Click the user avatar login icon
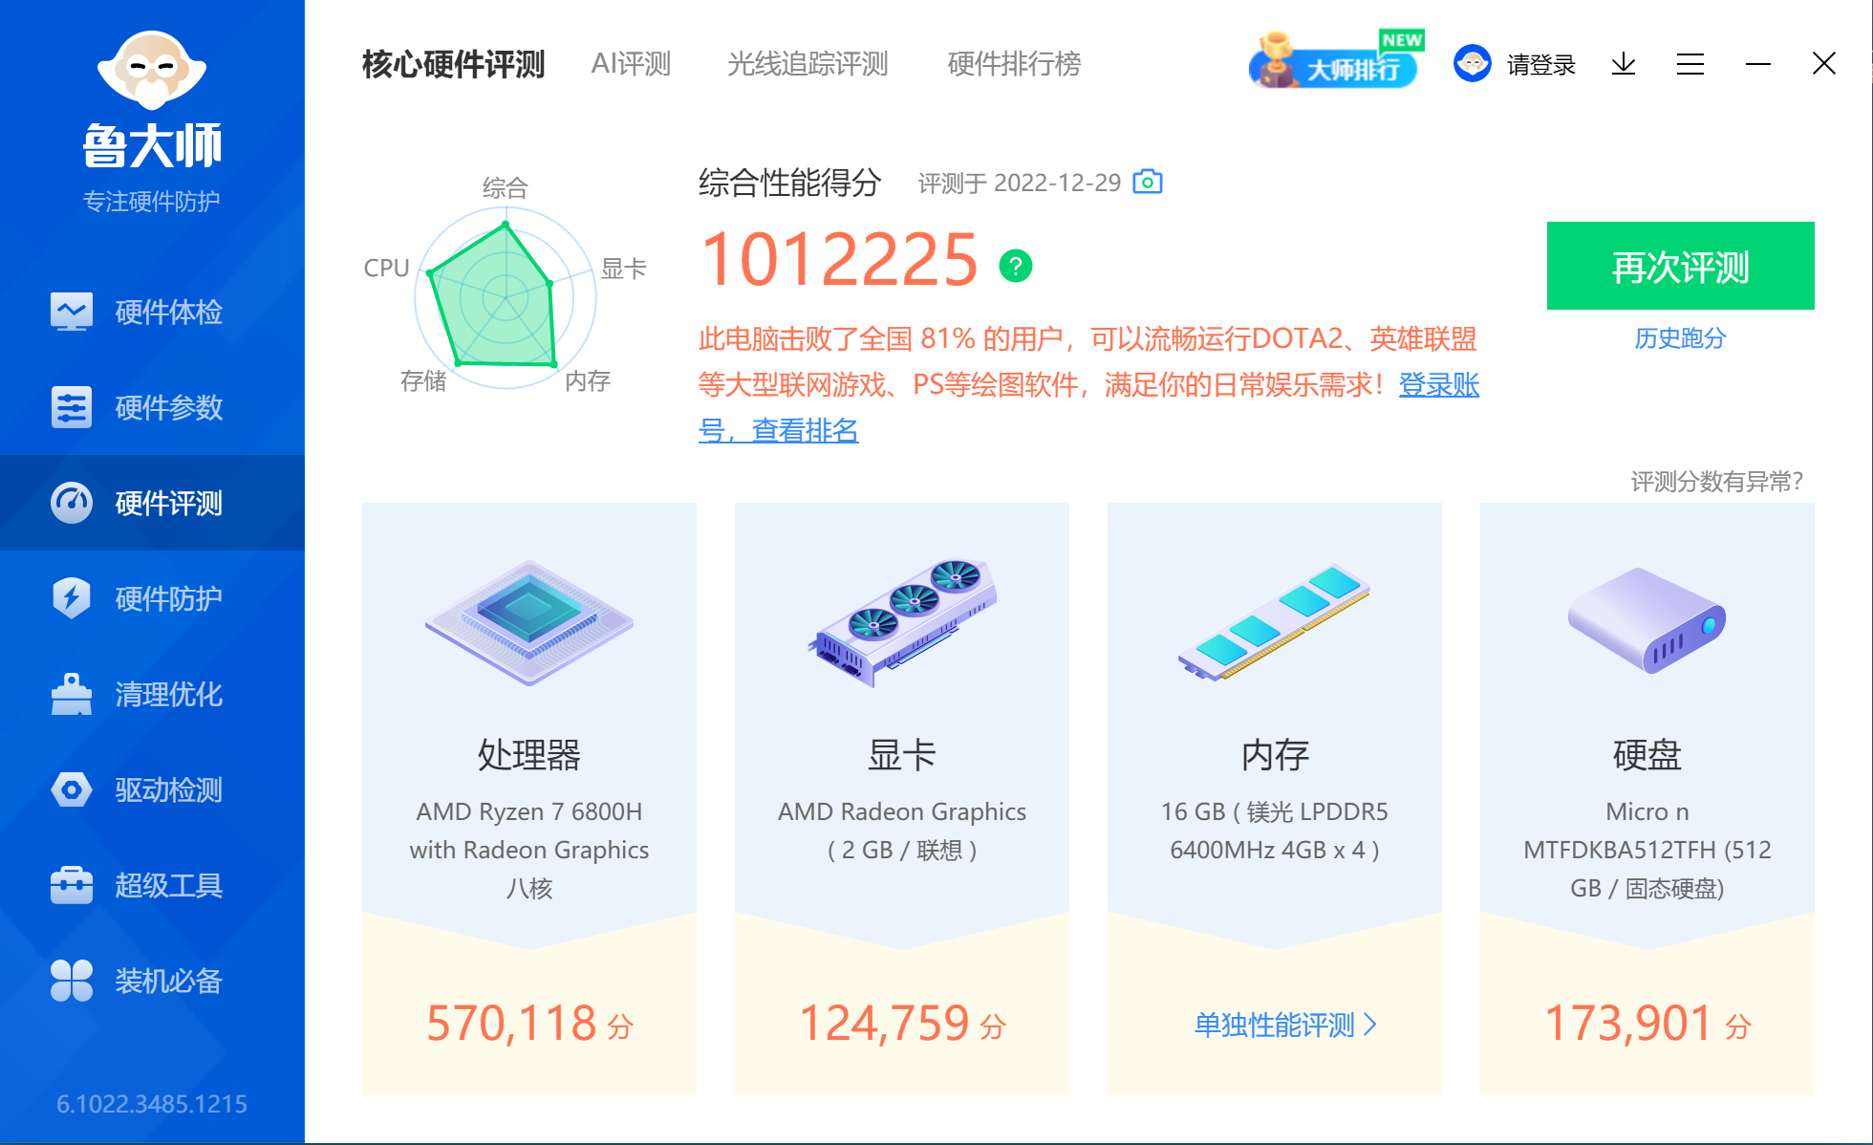Viewport: 1873px width, 1145px height. tap(1473, 64)
